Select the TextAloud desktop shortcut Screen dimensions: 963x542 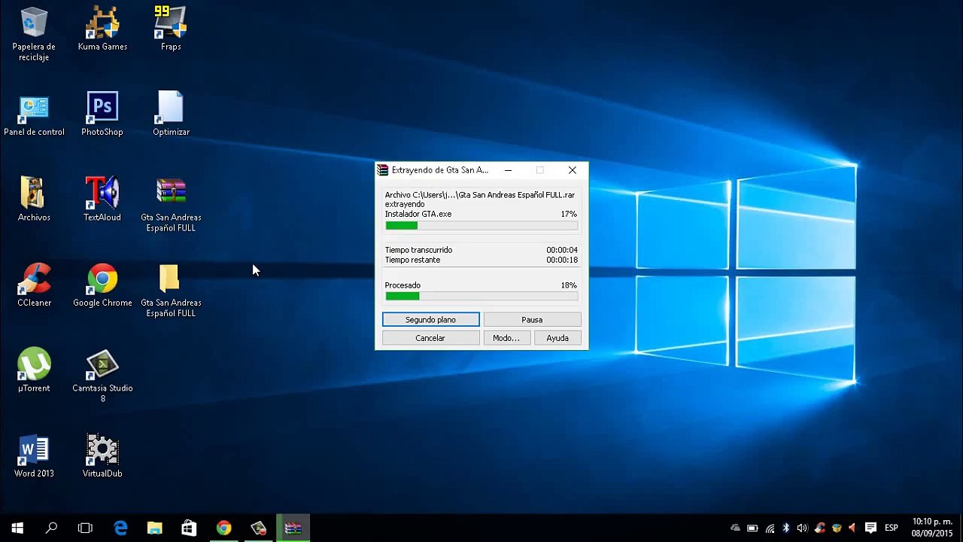[x=102, y=199]
